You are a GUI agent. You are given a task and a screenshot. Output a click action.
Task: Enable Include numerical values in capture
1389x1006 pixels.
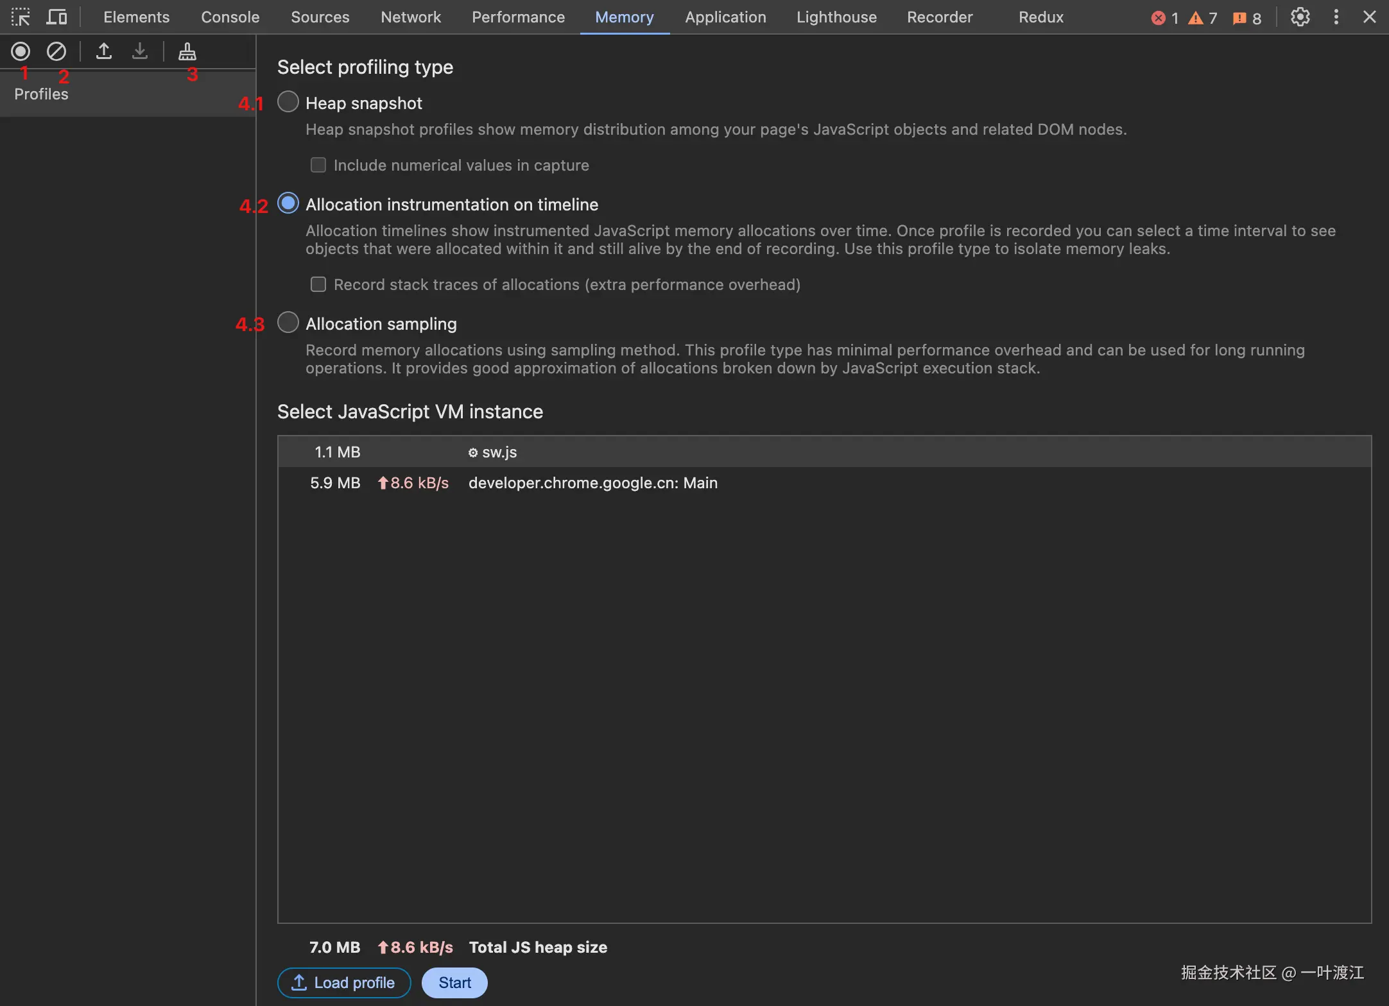pyautogui.click(x=318, y=165)
